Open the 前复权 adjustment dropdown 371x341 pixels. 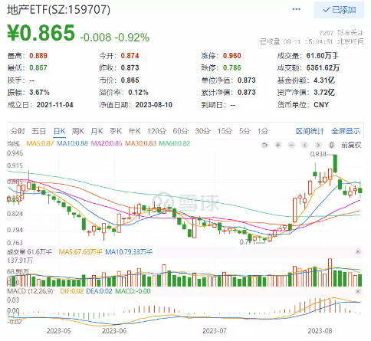pos(351,145)
